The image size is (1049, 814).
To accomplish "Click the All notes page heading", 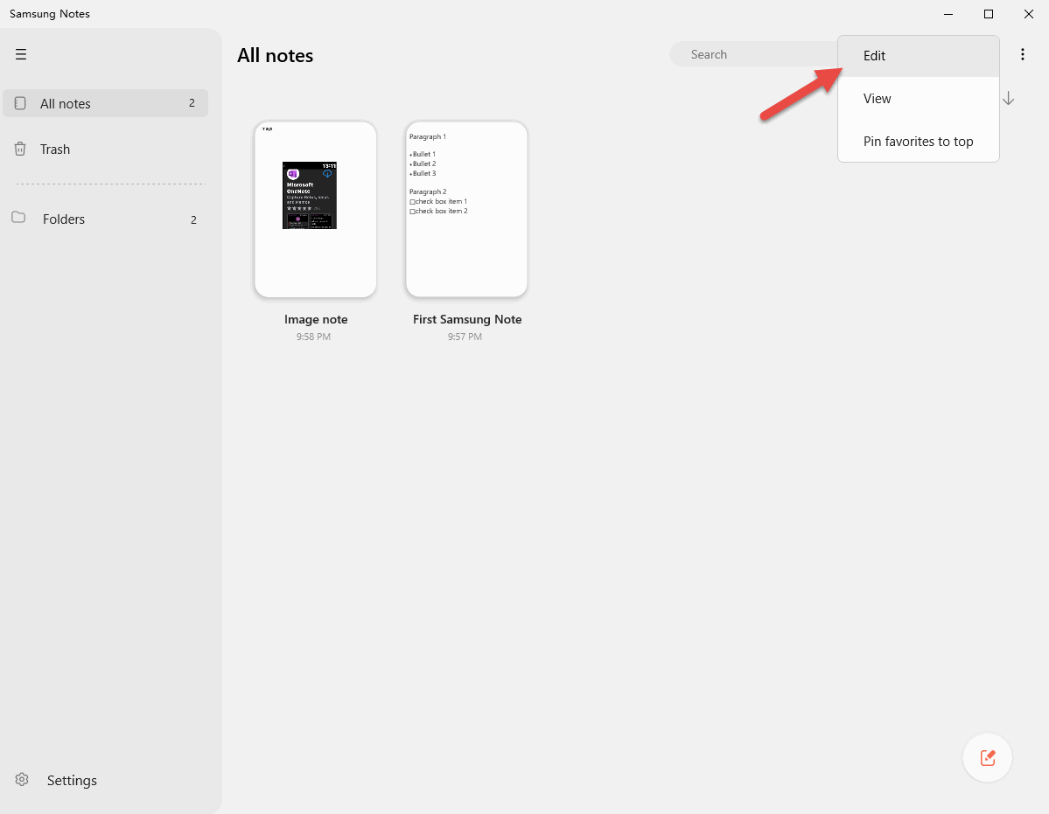I will pos(275,55).
